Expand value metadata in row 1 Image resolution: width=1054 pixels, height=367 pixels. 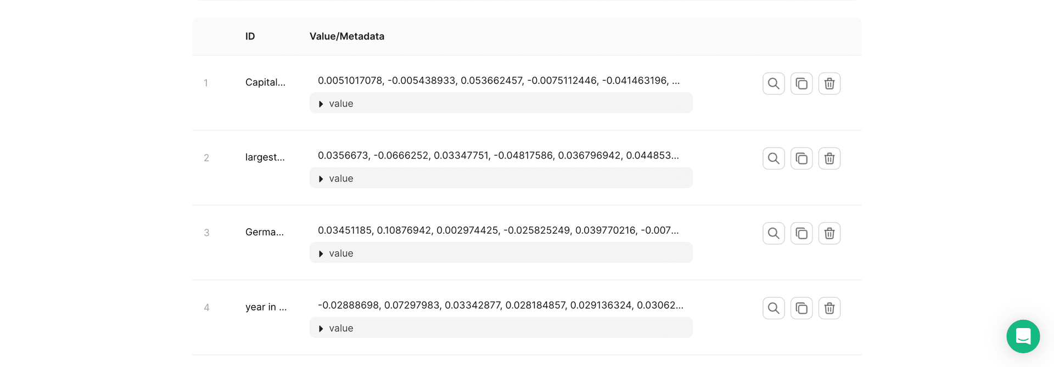[x=336, y=104]
